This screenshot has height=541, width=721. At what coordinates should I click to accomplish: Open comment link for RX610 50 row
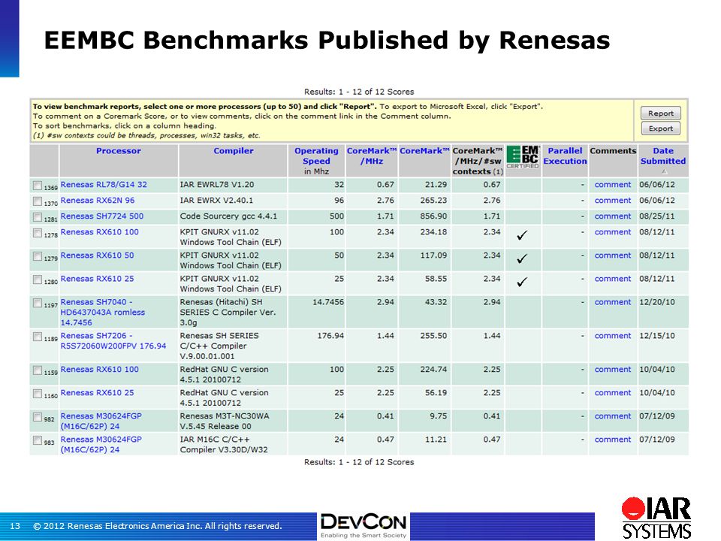tap(613, 255)
